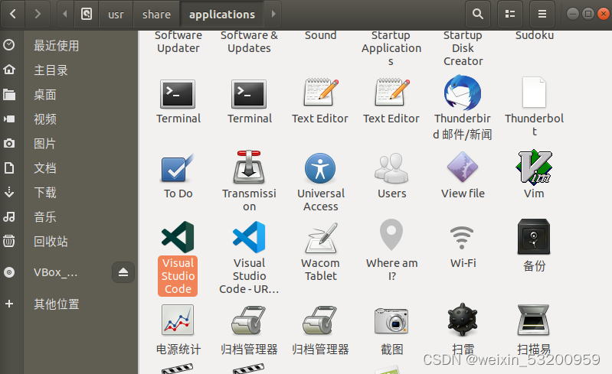Navigate to the usr path segment
Viewport: 612px width, 374px height.
click(116, 15)
